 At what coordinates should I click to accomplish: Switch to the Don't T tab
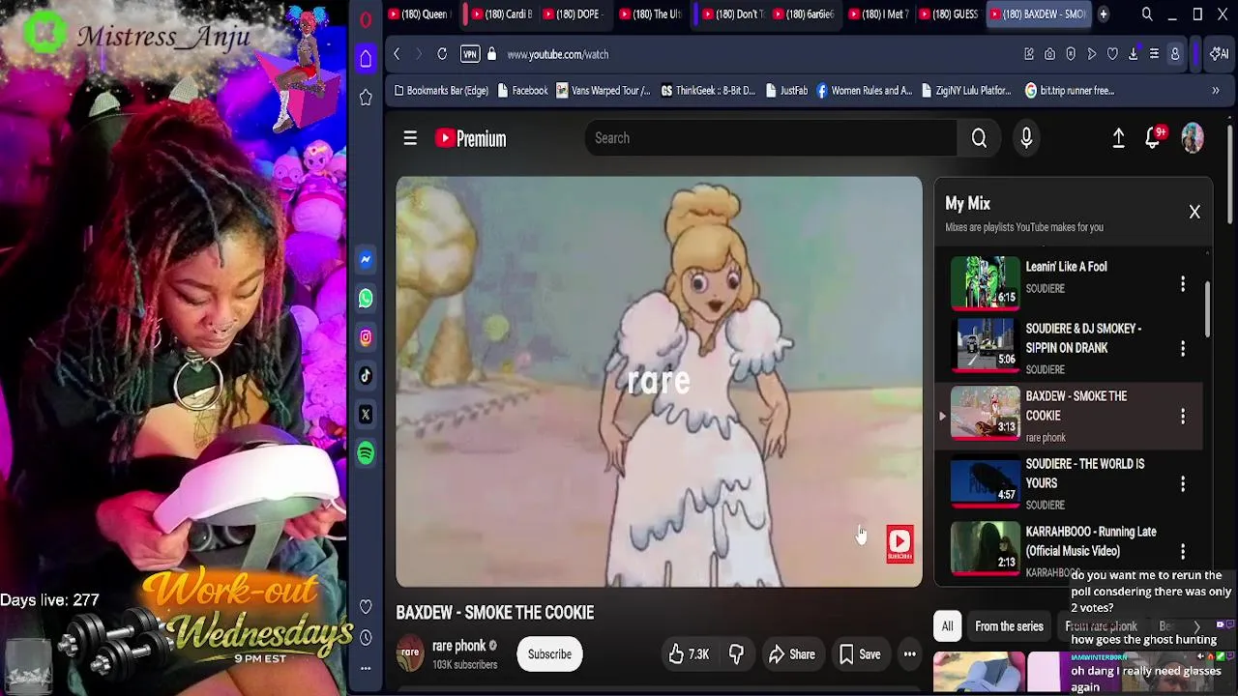coord(732,14)
